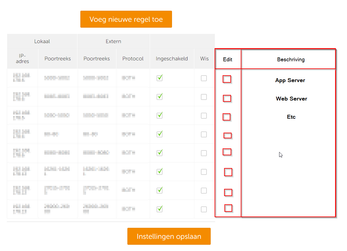The width and height of the screenshot is (347, 251).
Task: Select the Wis checkbox in the bottom row
Action: tap(204, 209)
